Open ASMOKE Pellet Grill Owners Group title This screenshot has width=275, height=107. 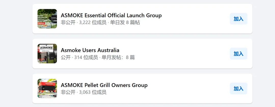click(x=104, y=85)
